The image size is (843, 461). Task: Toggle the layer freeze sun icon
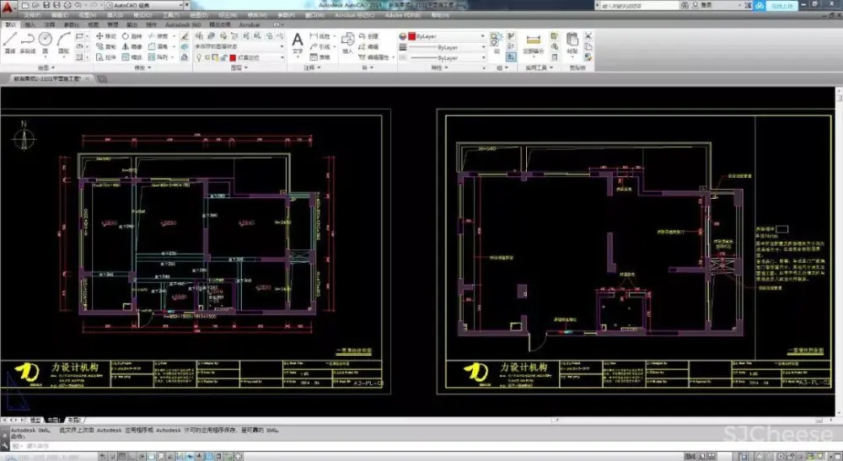pos(207,57)
